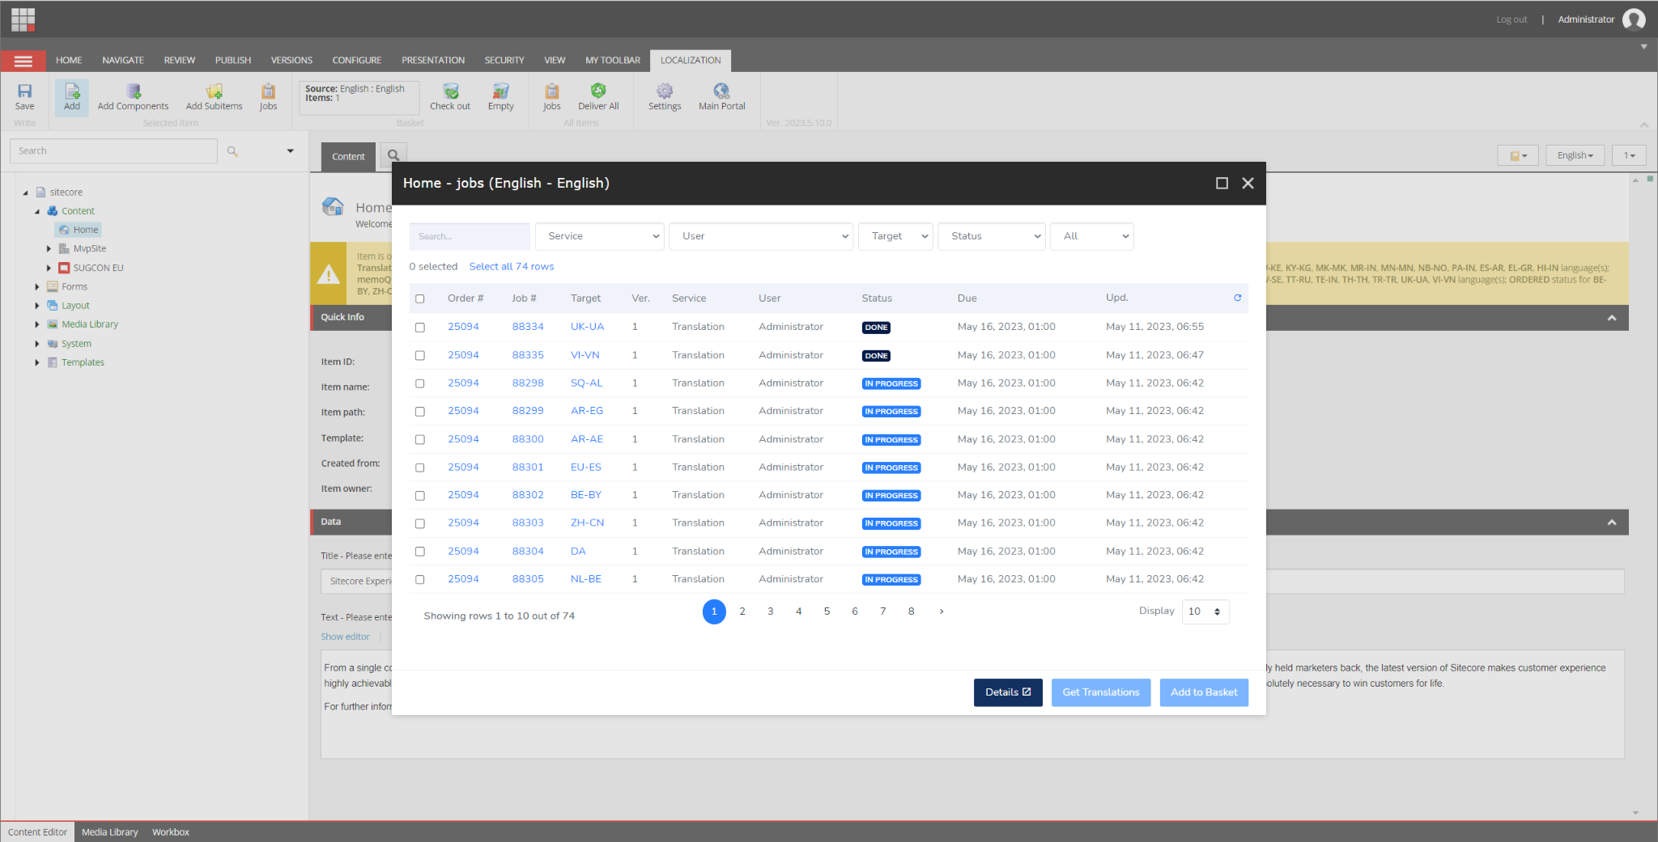Open the red hamburger menu button
This screenshot has width=1658, height=842.
click(23, 61)
